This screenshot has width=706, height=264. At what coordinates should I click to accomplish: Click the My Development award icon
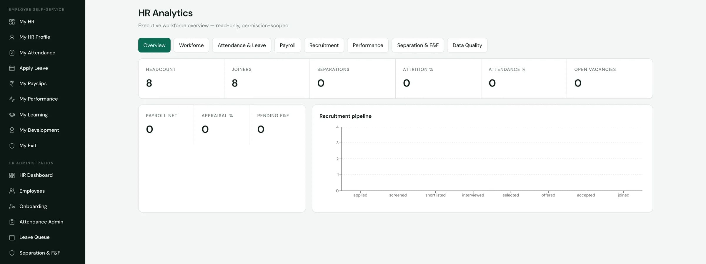point(12,130)
